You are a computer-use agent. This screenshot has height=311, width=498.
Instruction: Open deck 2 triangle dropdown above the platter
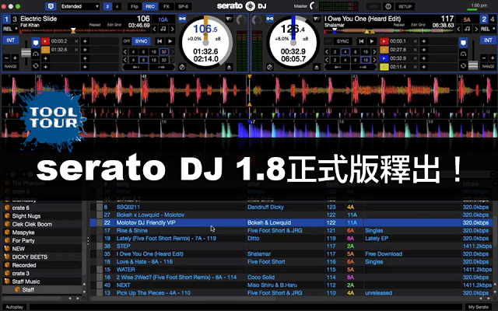click(x=317, y=19)
